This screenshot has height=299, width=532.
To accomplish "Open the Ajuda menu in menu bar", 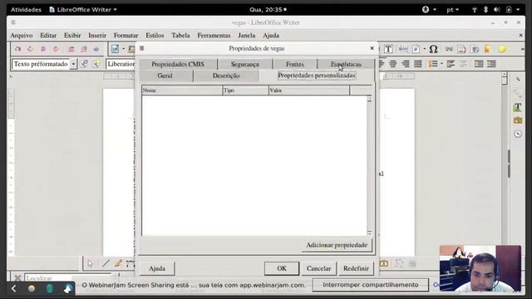I will [271, 35].
